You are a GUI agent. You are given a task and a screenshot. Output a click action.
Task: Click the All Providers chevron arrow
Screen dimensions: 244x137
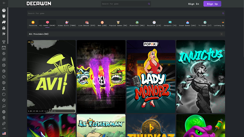[x=221, y=34]
